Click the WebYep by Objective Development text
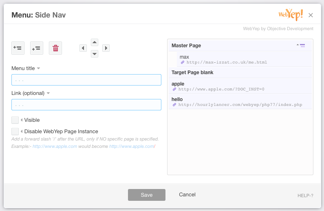324x211 pixels. (278, 29)
